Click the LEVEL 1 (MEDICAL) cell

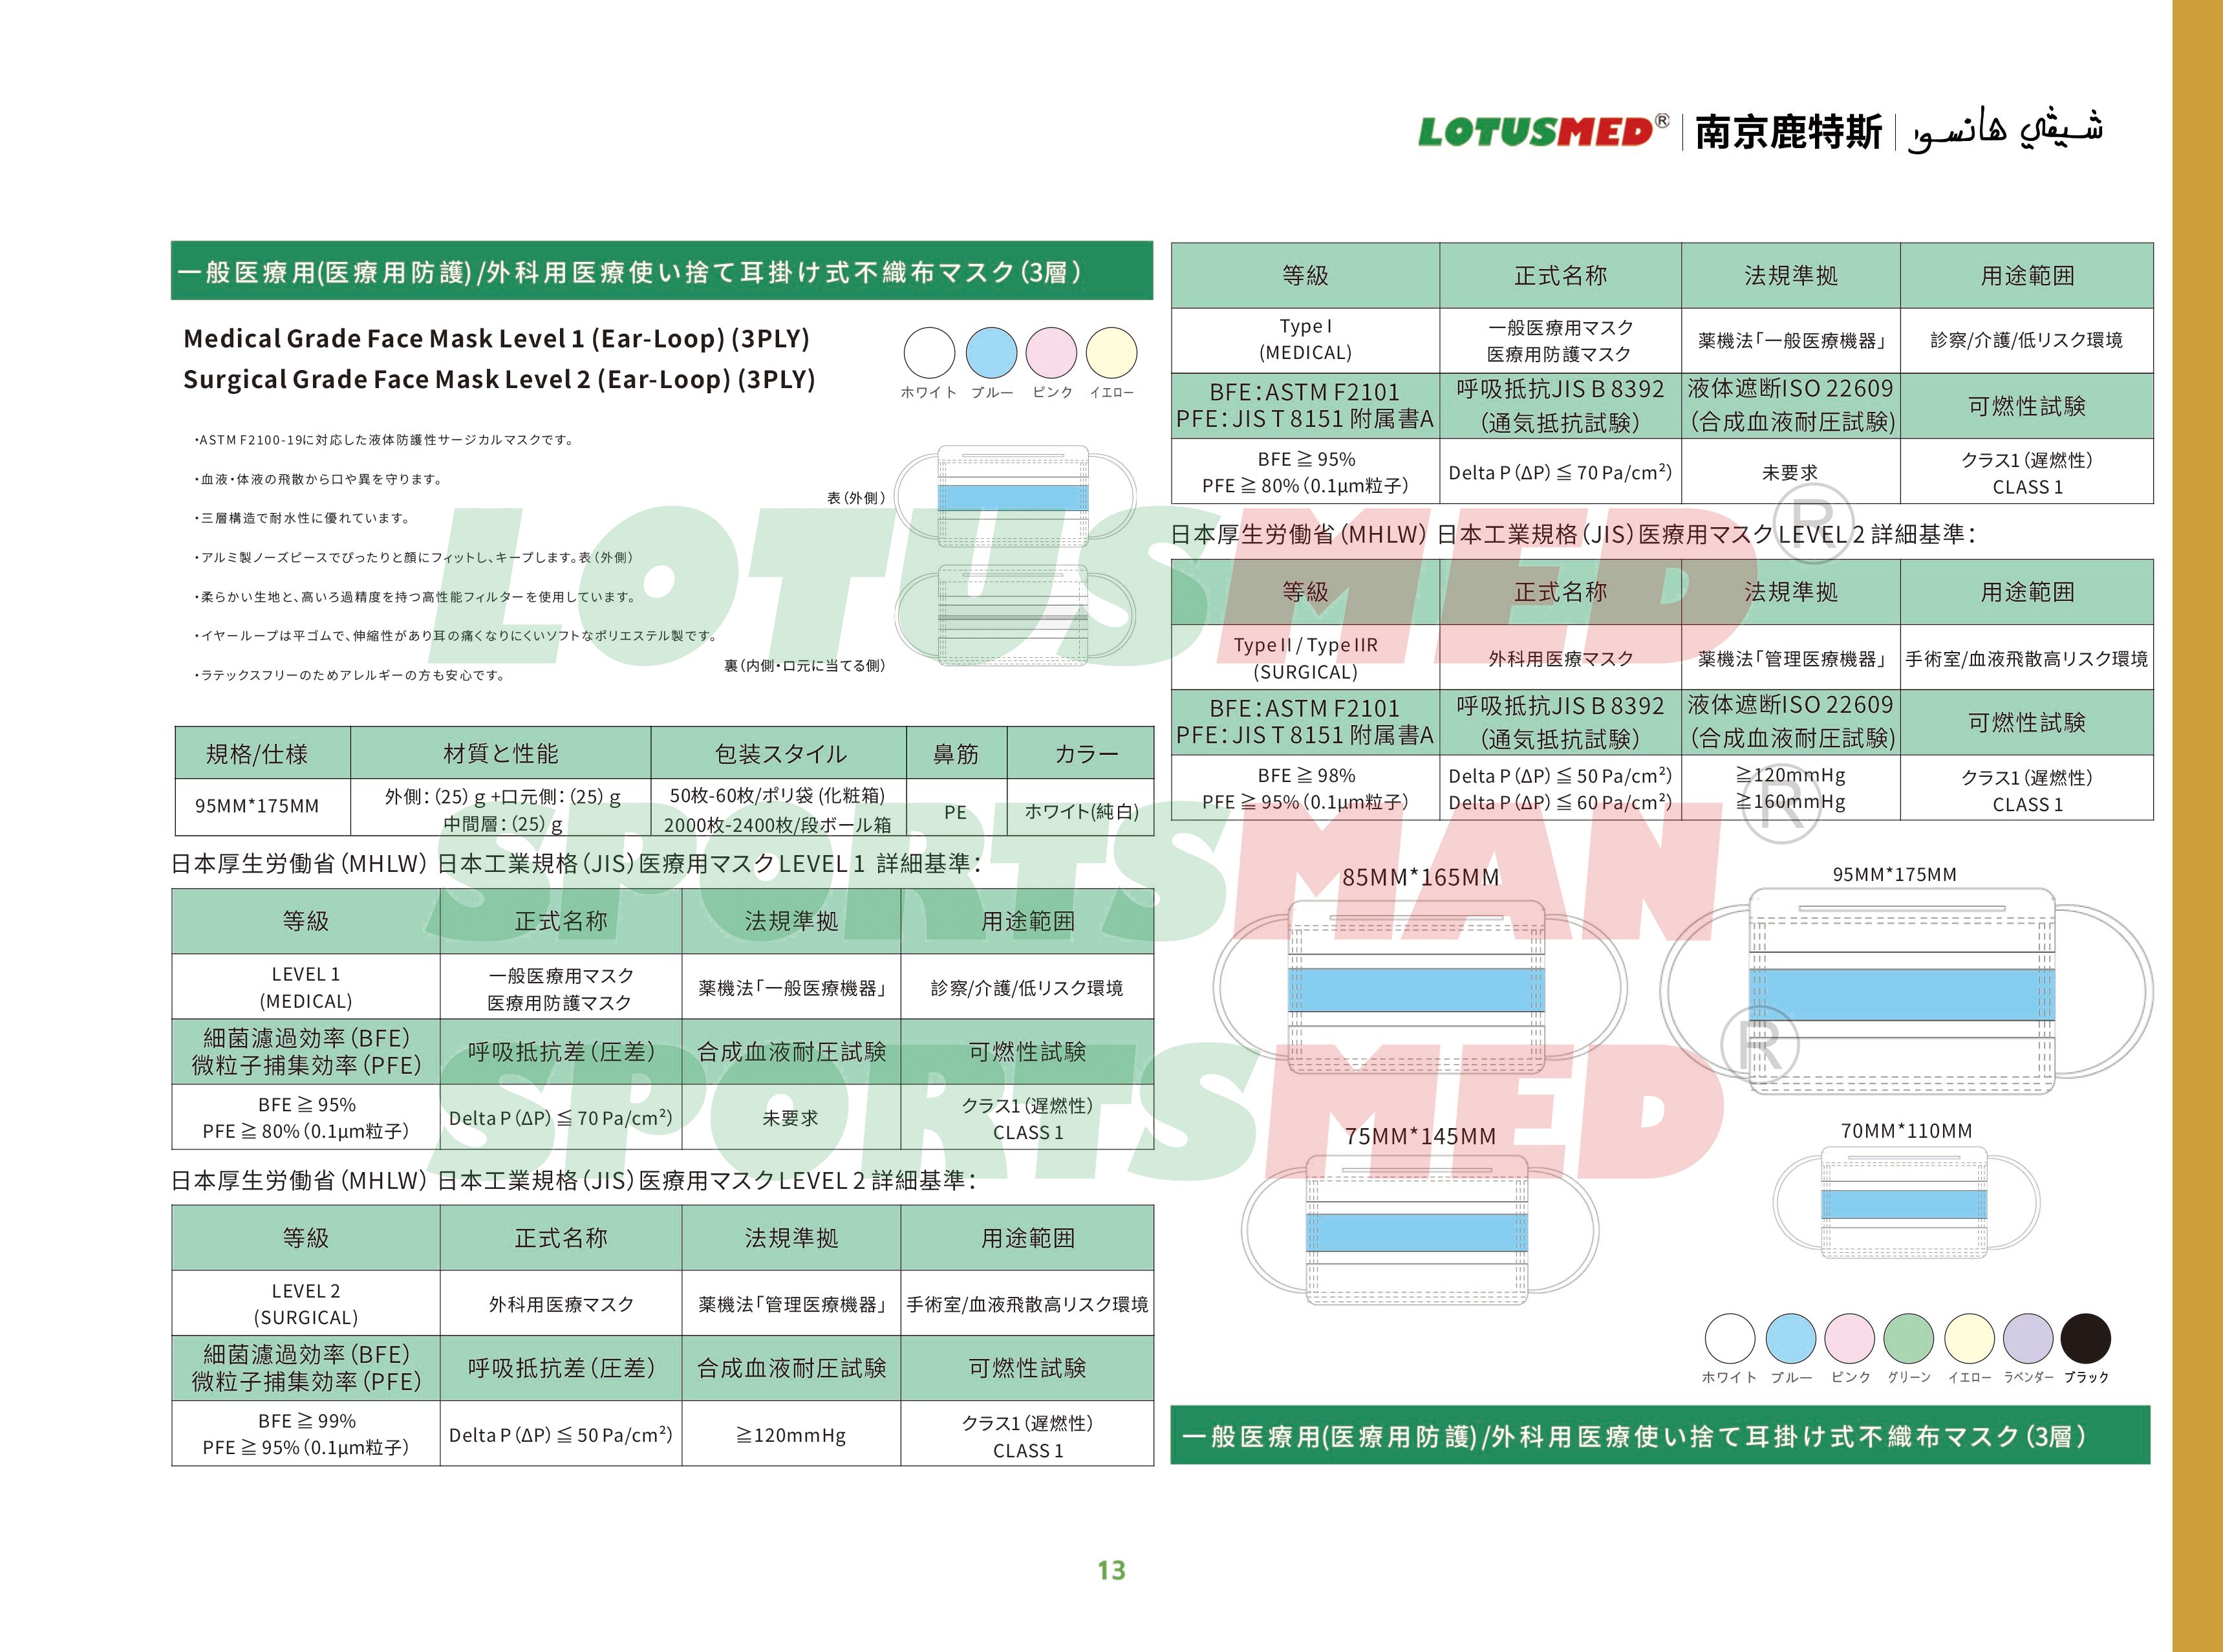click(x=306, y=987)
